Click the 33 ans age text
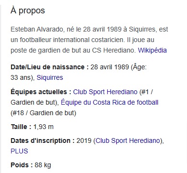 (x=22, y=77)
